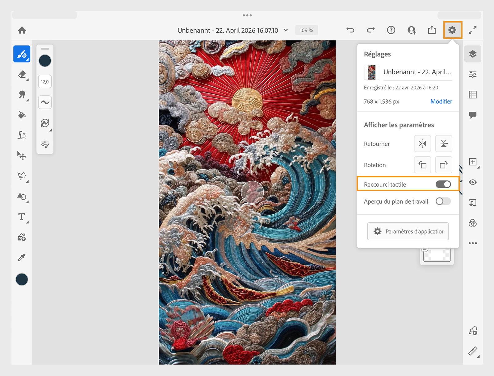Screen dimensions: 494x376
Task: Rotate canvas clockwise
Action: (x=444, y=165)
